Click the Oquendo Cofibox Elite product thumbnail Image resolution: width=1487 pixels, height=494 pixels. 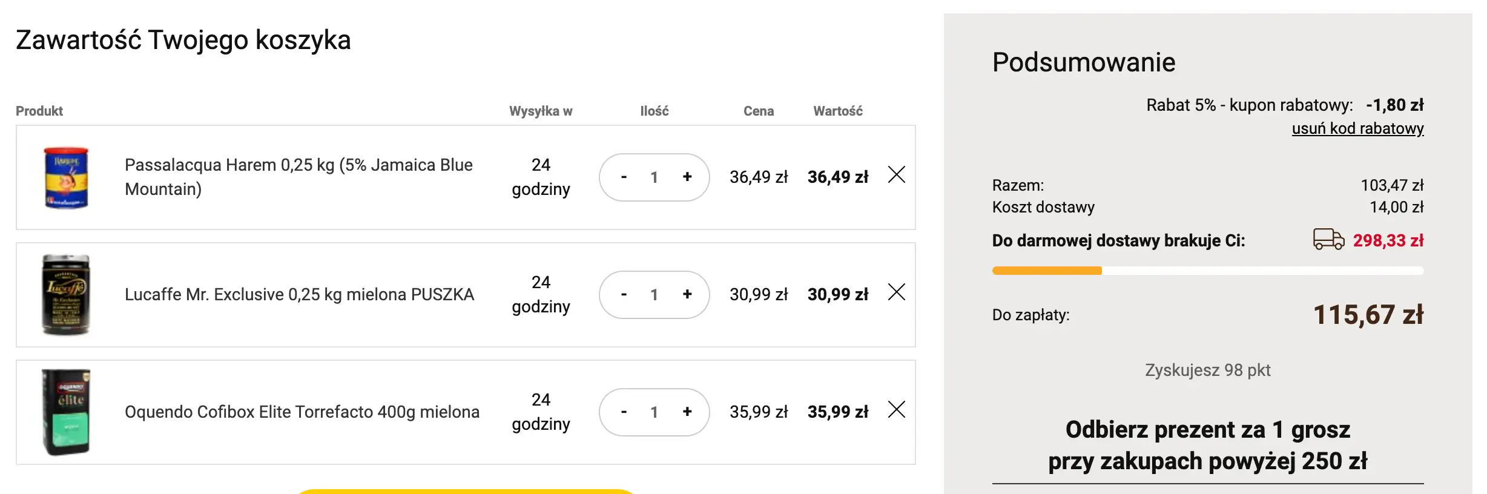(x=67, y=412)
